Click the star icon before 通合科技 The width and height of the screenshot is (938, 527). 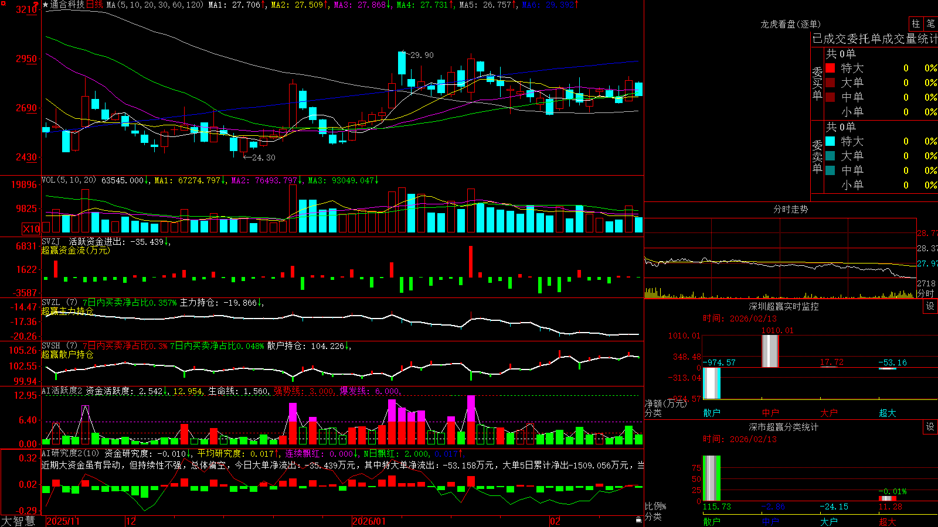(45, 5)
